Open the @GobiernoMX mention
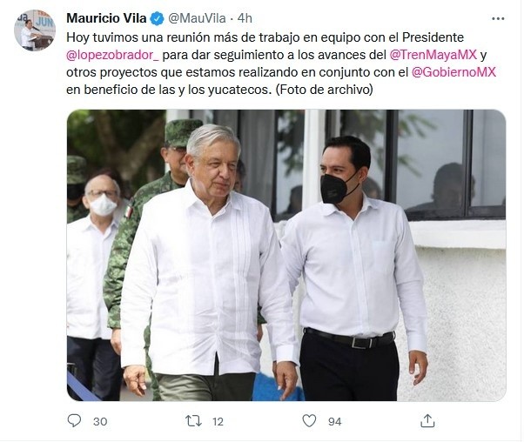The image size is (524, 442). click(453, 72)
